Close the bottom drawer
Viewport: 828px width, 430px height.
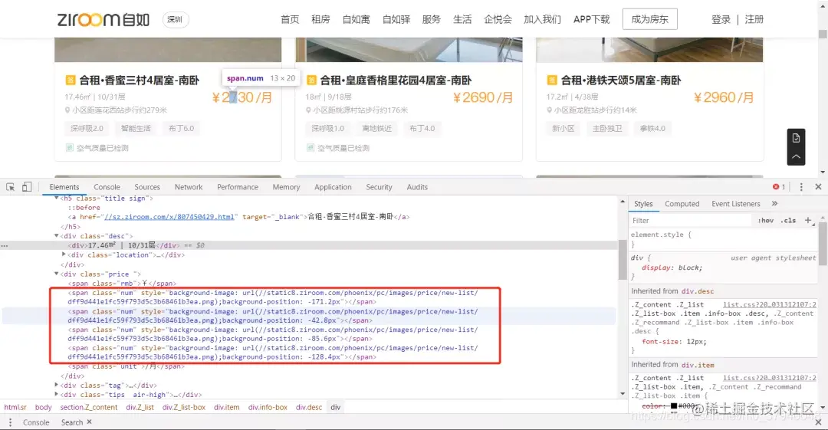tap(818, 422)
